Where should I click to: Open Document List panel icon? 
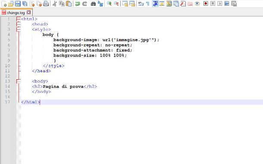pos(176,4)
